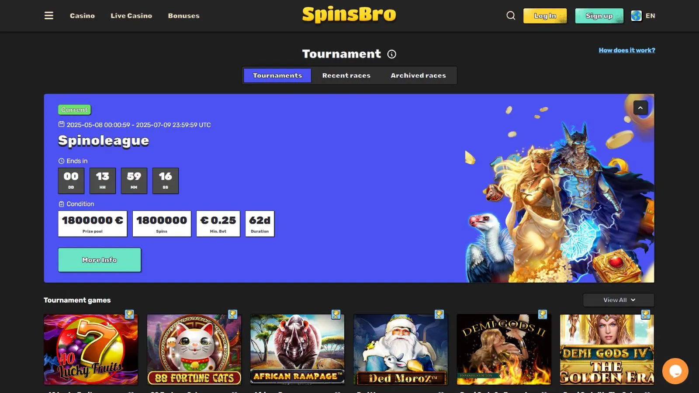Collapse the Spinoleague tournament card
This screenshot has width=699, height=393.
[640, 108]
